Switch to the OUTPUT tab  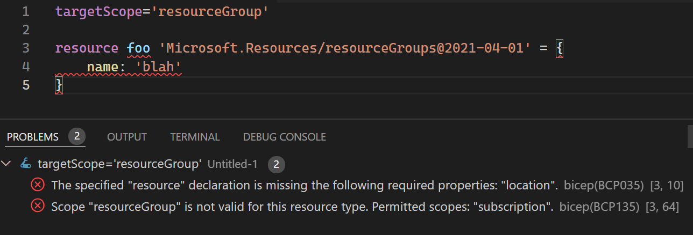[127, 137]
